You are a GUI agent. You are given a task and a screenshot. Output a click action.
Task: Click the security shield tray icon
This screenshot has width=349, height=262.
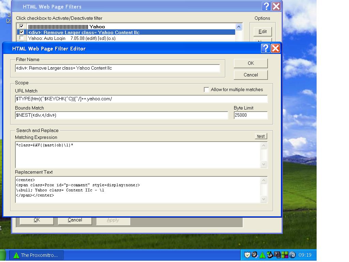click(x=247, y=255)
